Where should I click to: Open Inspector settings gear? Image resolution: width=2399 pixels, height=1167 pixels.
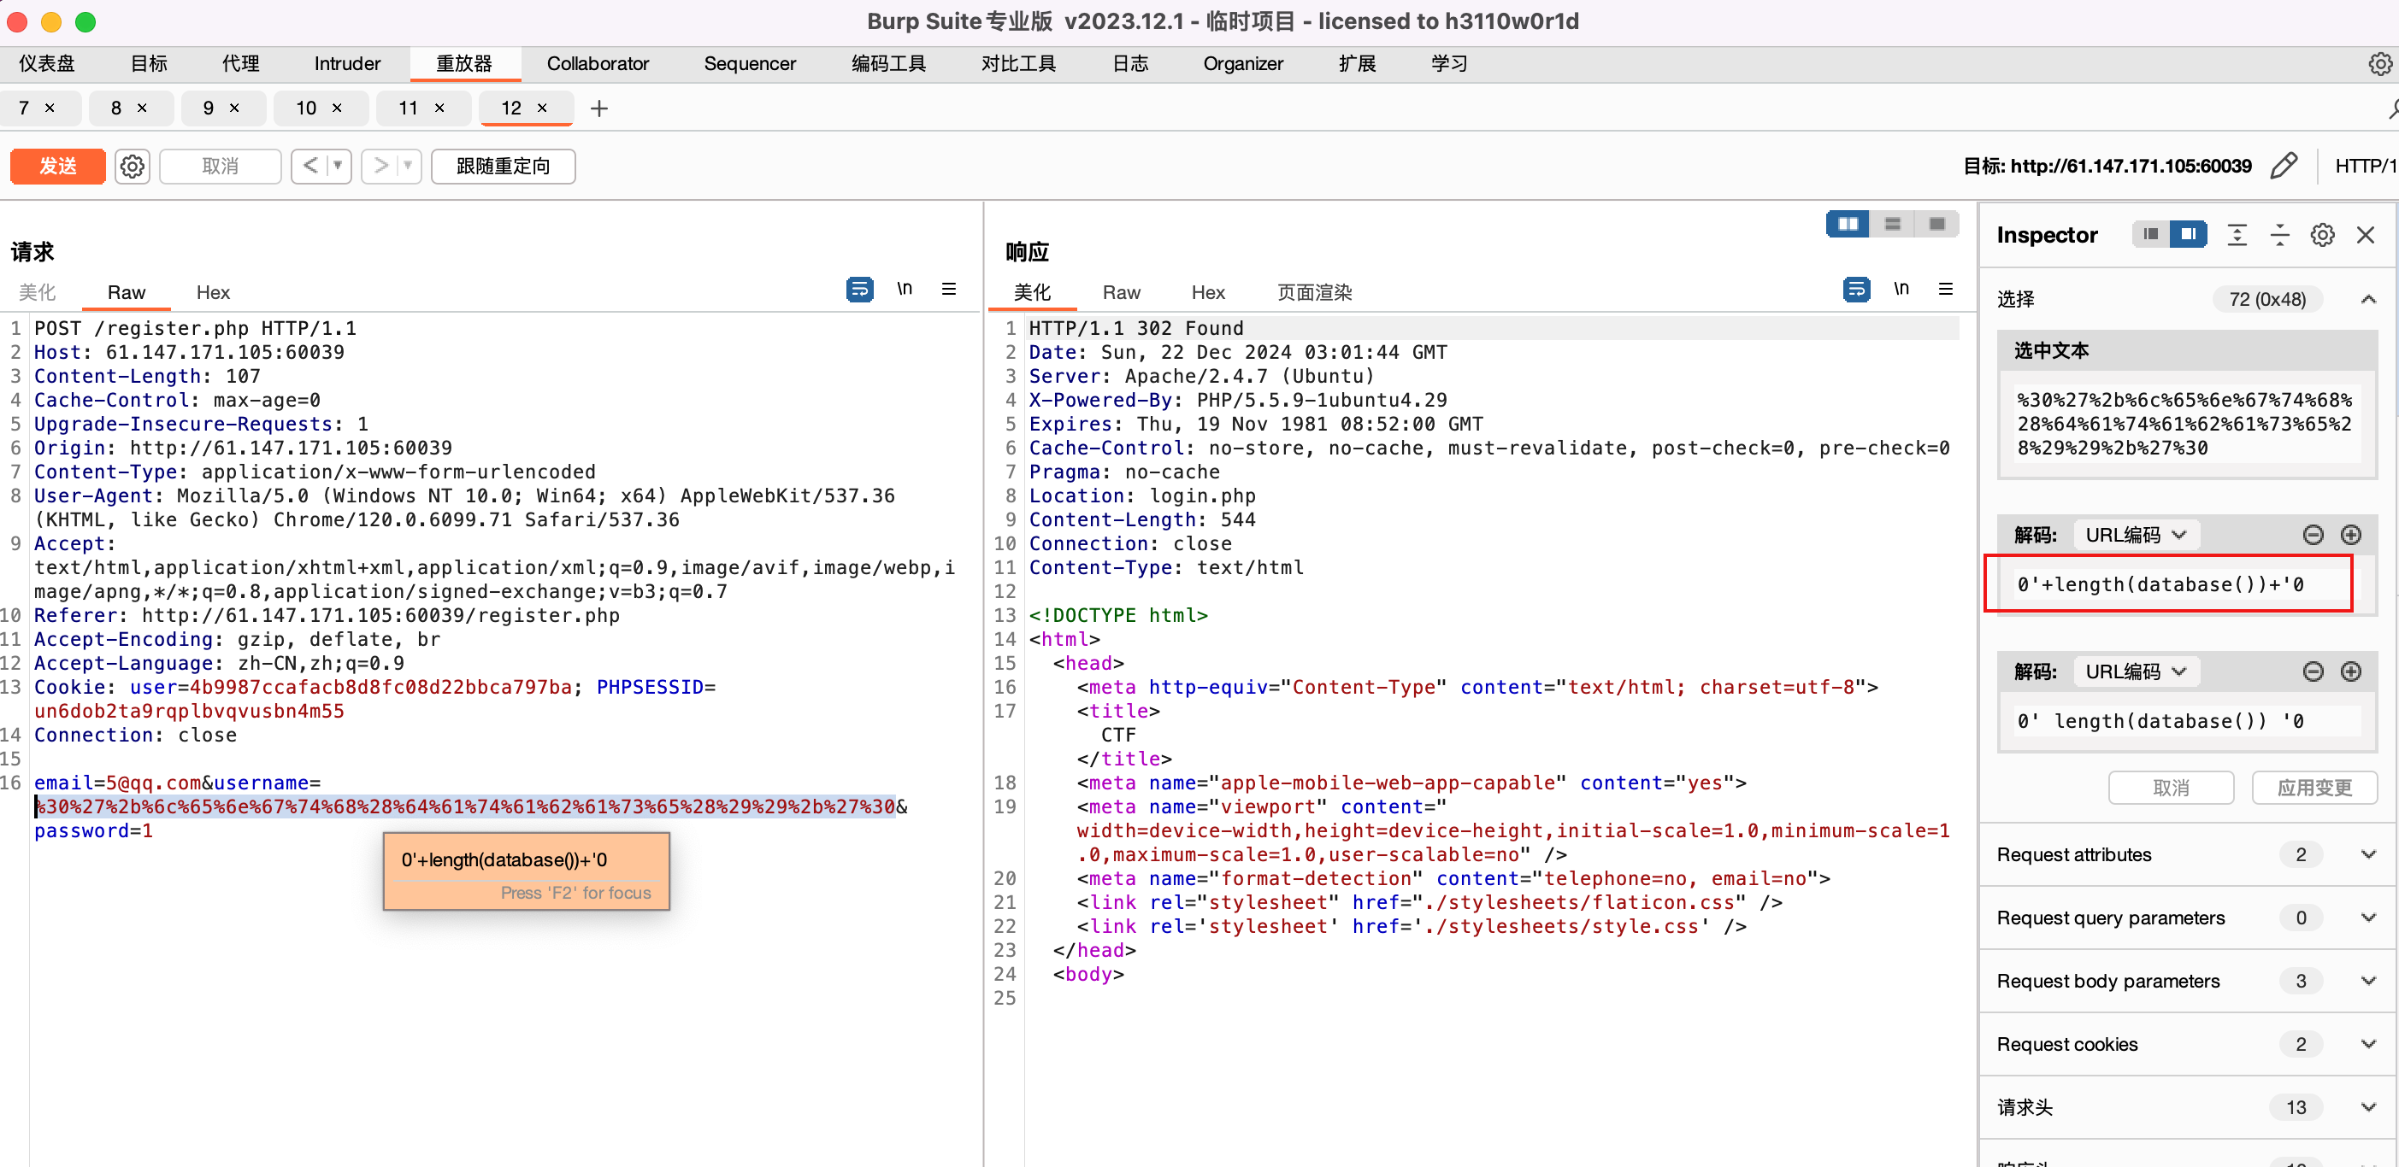coord(2322,235)
